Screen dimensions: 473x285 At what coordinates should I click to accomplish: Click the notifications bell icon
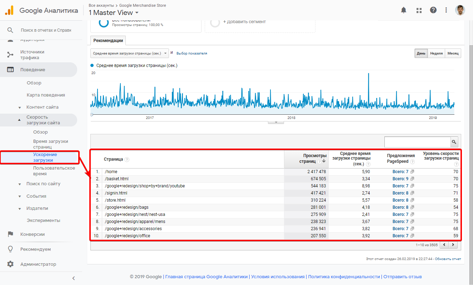(404, 10)
